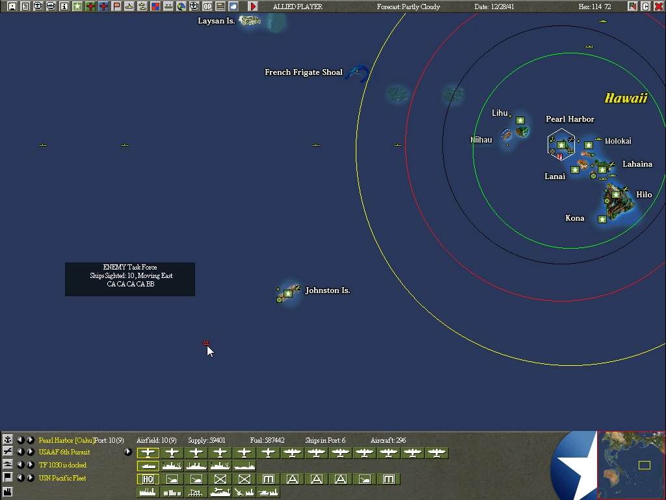Click the ship icon left of TF 1030 row
666x500 pixels.
[x=8, y=464]
